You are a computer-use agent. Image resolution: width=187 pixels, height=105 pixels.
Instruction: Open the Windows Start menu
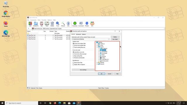point(2,103)
